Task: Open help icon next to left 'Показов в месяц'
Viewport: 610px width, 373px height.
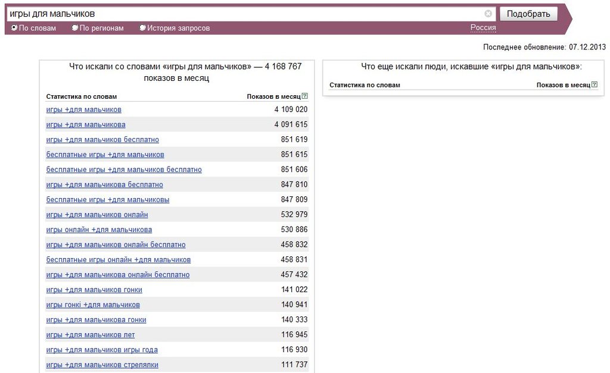Action: 304,96
